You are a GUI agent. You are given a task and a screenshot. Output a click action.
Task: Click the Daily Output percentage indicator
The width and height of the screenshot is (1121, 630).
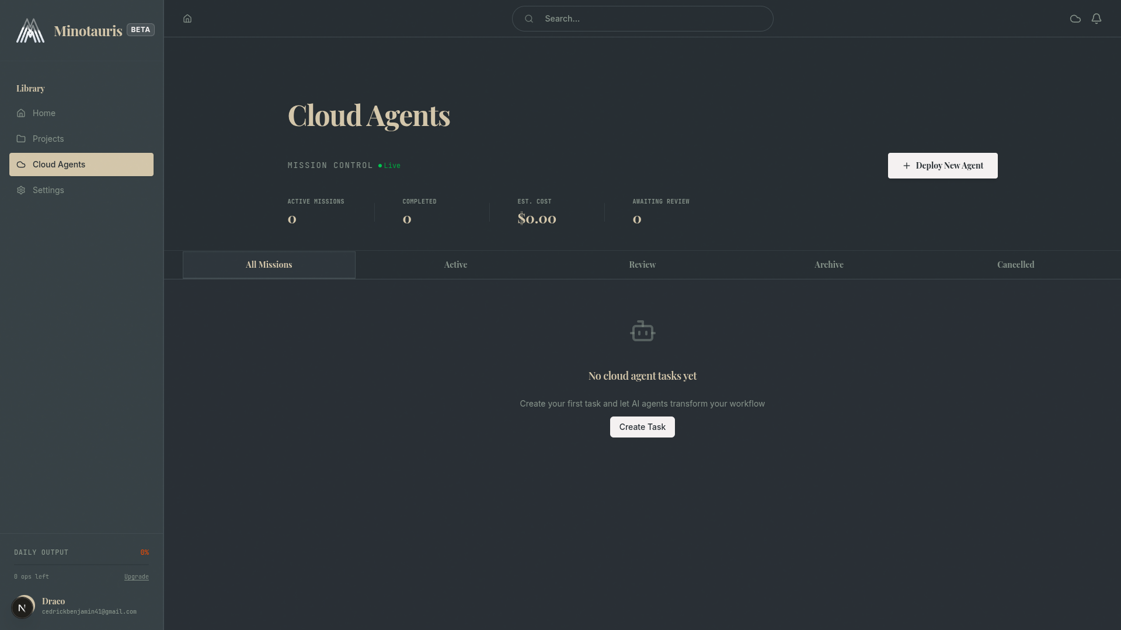coord(144,552)
